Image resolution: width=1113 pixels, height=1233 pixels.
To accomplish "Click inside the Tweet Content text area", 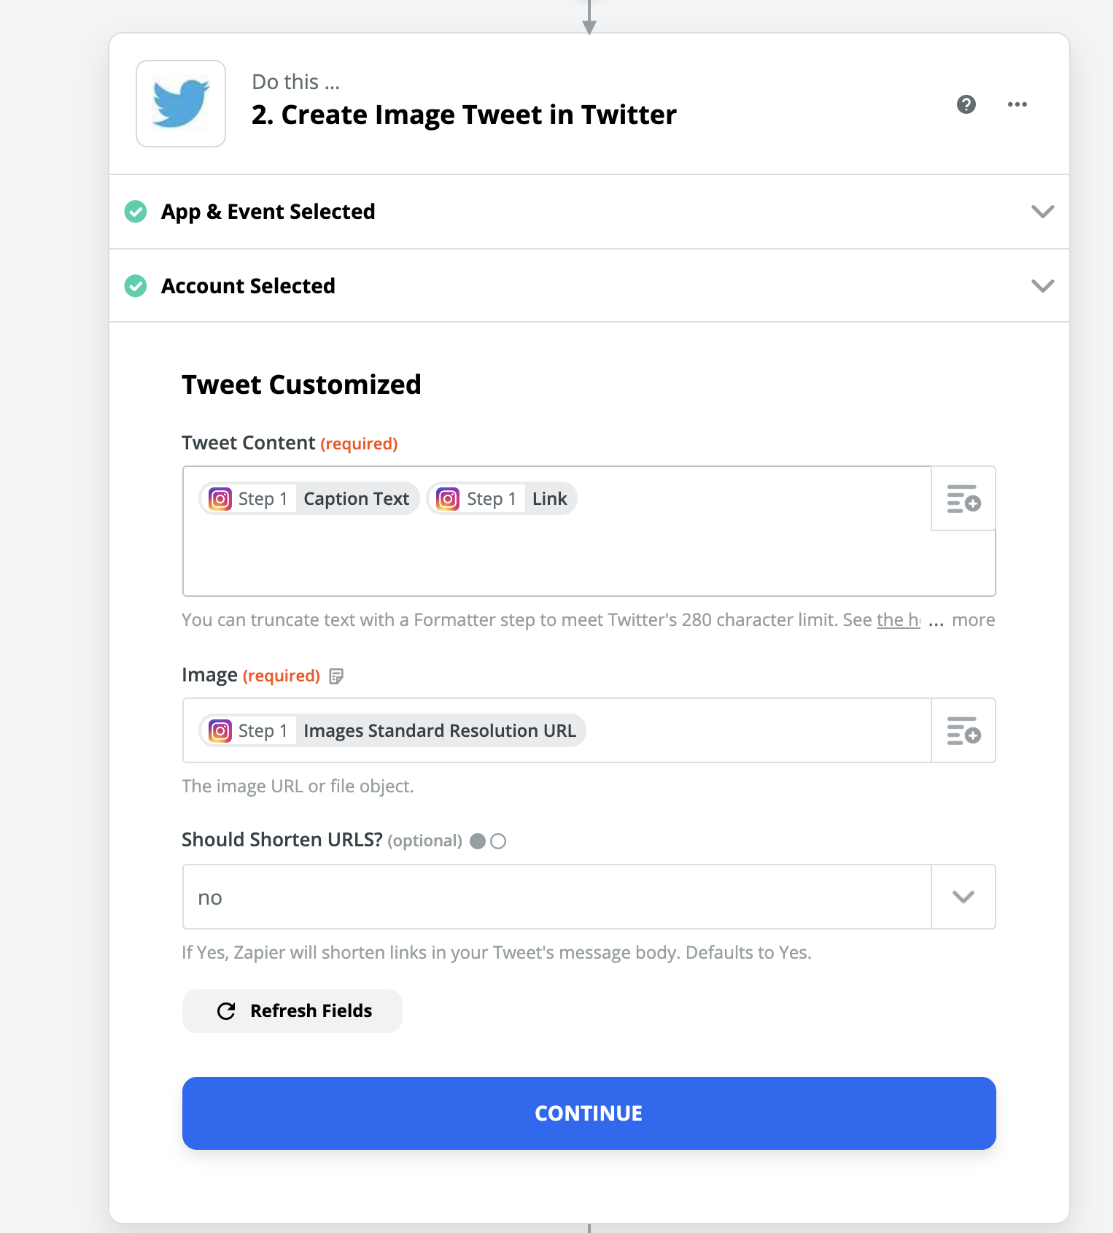I will point(554,558).
